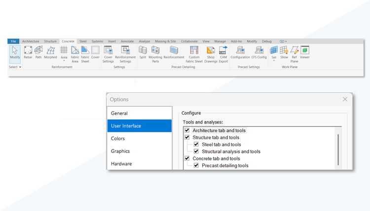The width and height of the screenshot is (370, 211).
Task: Open precast Configuration settings
Action: point(240,53)
